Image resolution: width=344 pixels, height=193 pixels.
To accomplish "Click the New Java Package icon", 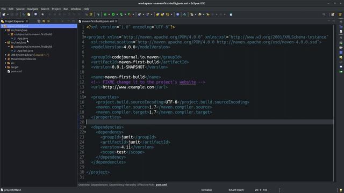I will tap(139, 14).
